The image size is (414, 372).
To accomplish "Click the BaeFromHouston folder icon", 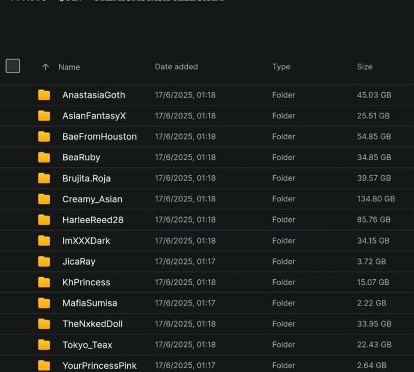I will 44,136.
